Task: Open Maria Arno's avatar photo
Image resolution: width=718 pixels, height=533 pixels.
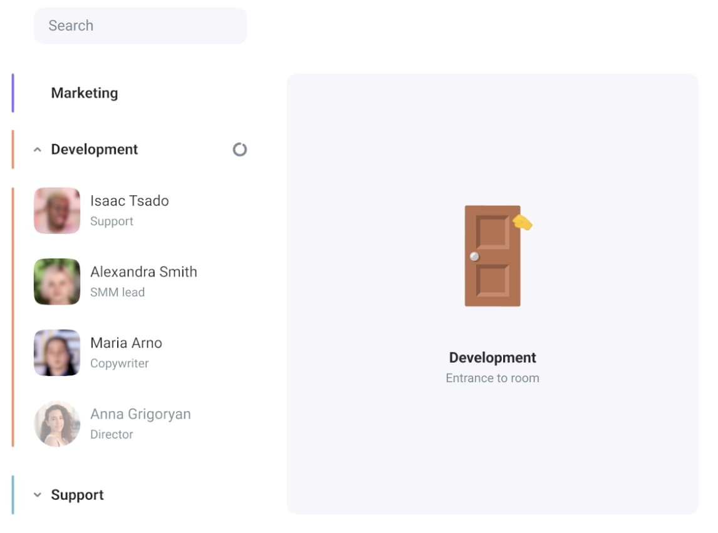Action: tap(57, 353)
